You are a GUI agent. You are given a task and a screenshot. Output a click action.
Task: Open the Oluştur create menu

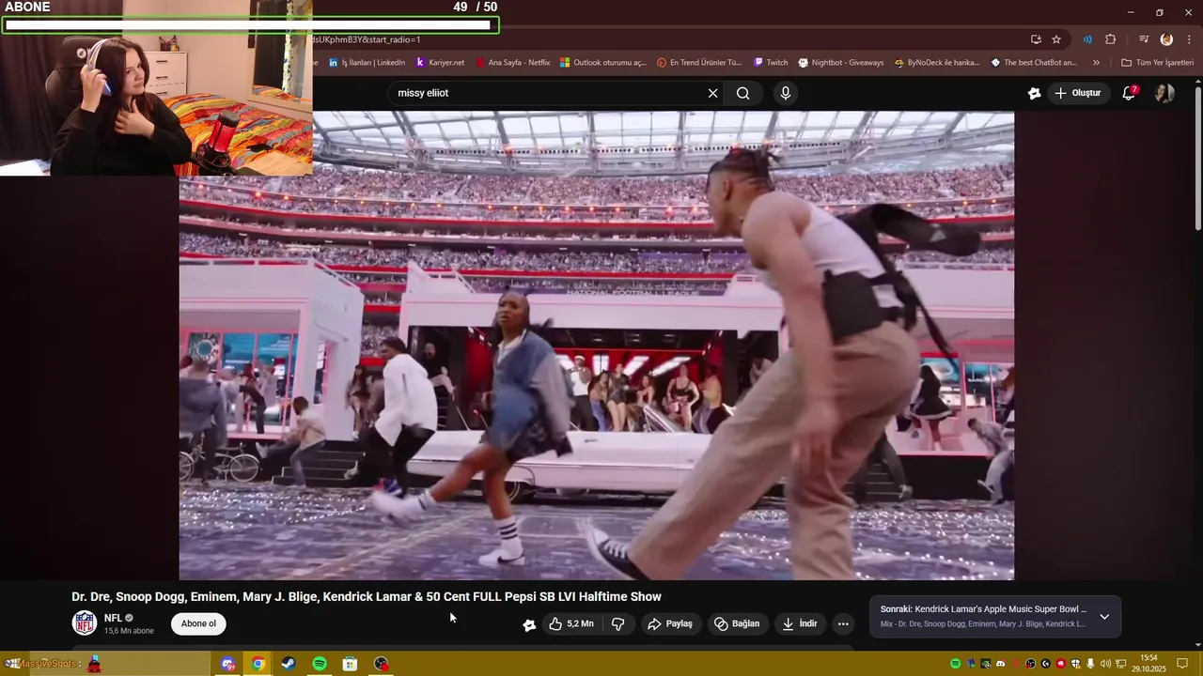click(1078, 93)
